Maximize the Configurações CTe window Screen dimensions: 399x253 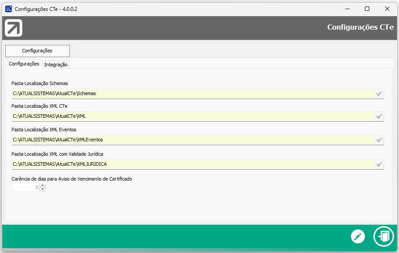tap(367, 9)
